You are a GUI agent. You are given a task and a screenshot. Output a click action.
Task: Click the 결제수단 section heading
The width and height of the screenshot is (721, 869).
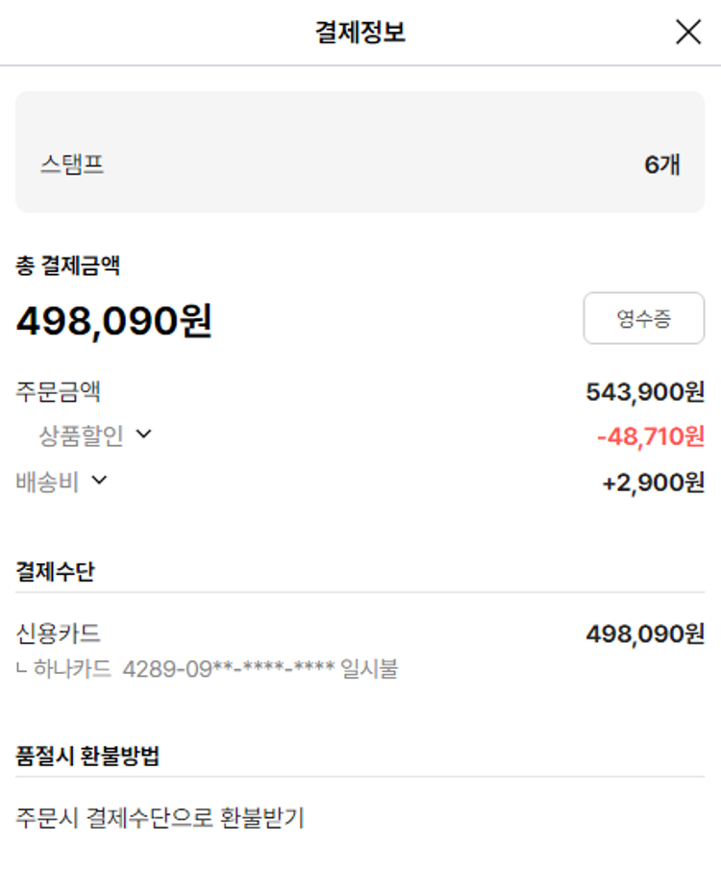[55, 571]
